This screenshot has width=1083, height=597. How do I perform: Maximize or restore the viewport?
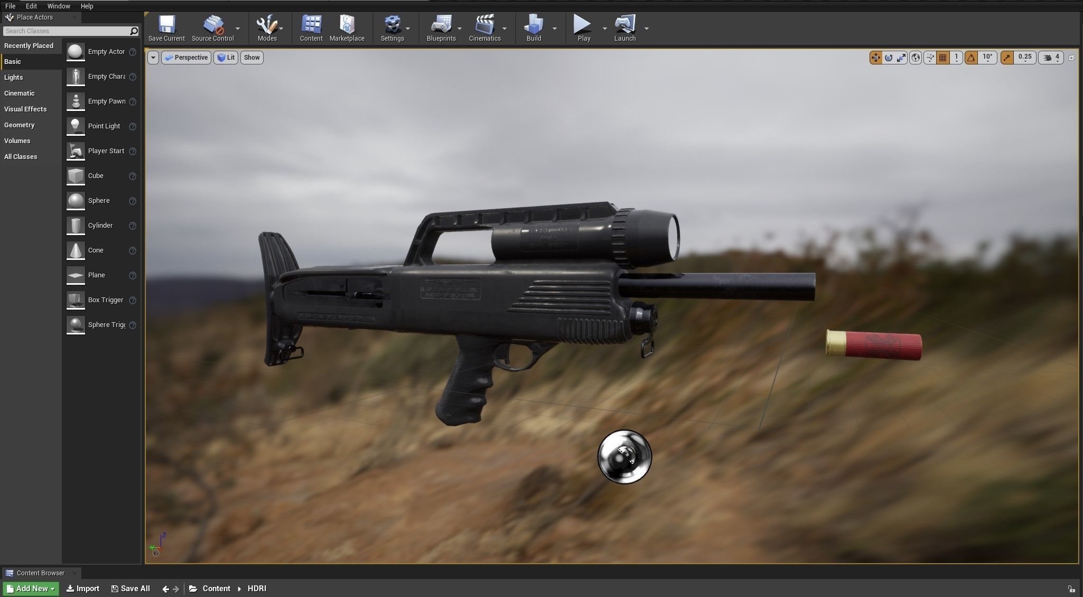coord(1071,58)
